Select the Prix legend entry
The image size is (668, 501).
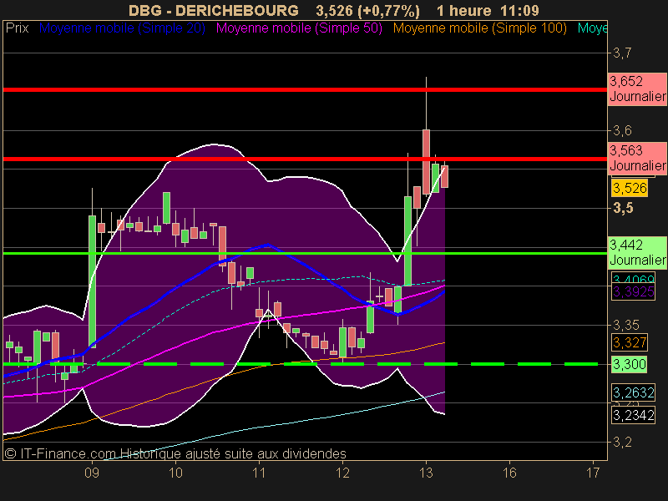coord(17,28)
